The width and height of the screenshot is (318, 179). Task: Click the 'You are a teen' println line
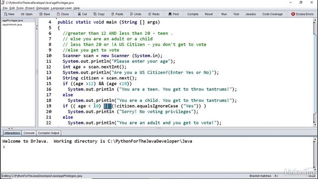(x=153, y=89)
